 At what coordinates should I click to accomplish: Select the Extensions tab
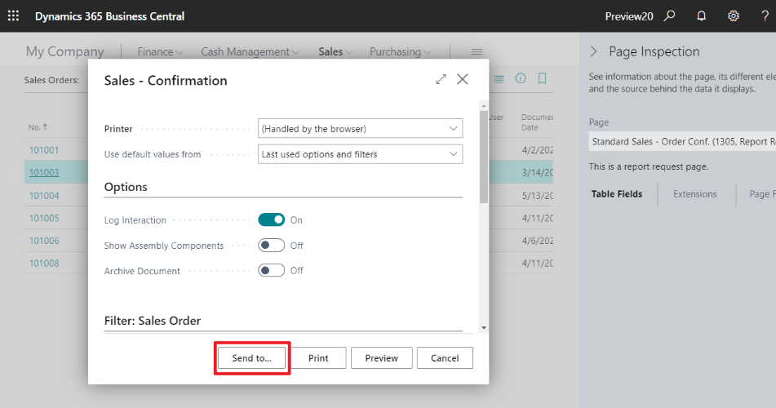pyautogui.click(x=695, y=194)
